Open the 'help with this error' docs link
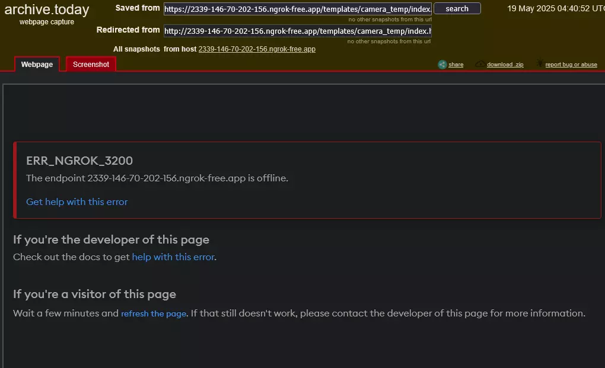This screenshot has height=368, width=605. pos(173,257)
